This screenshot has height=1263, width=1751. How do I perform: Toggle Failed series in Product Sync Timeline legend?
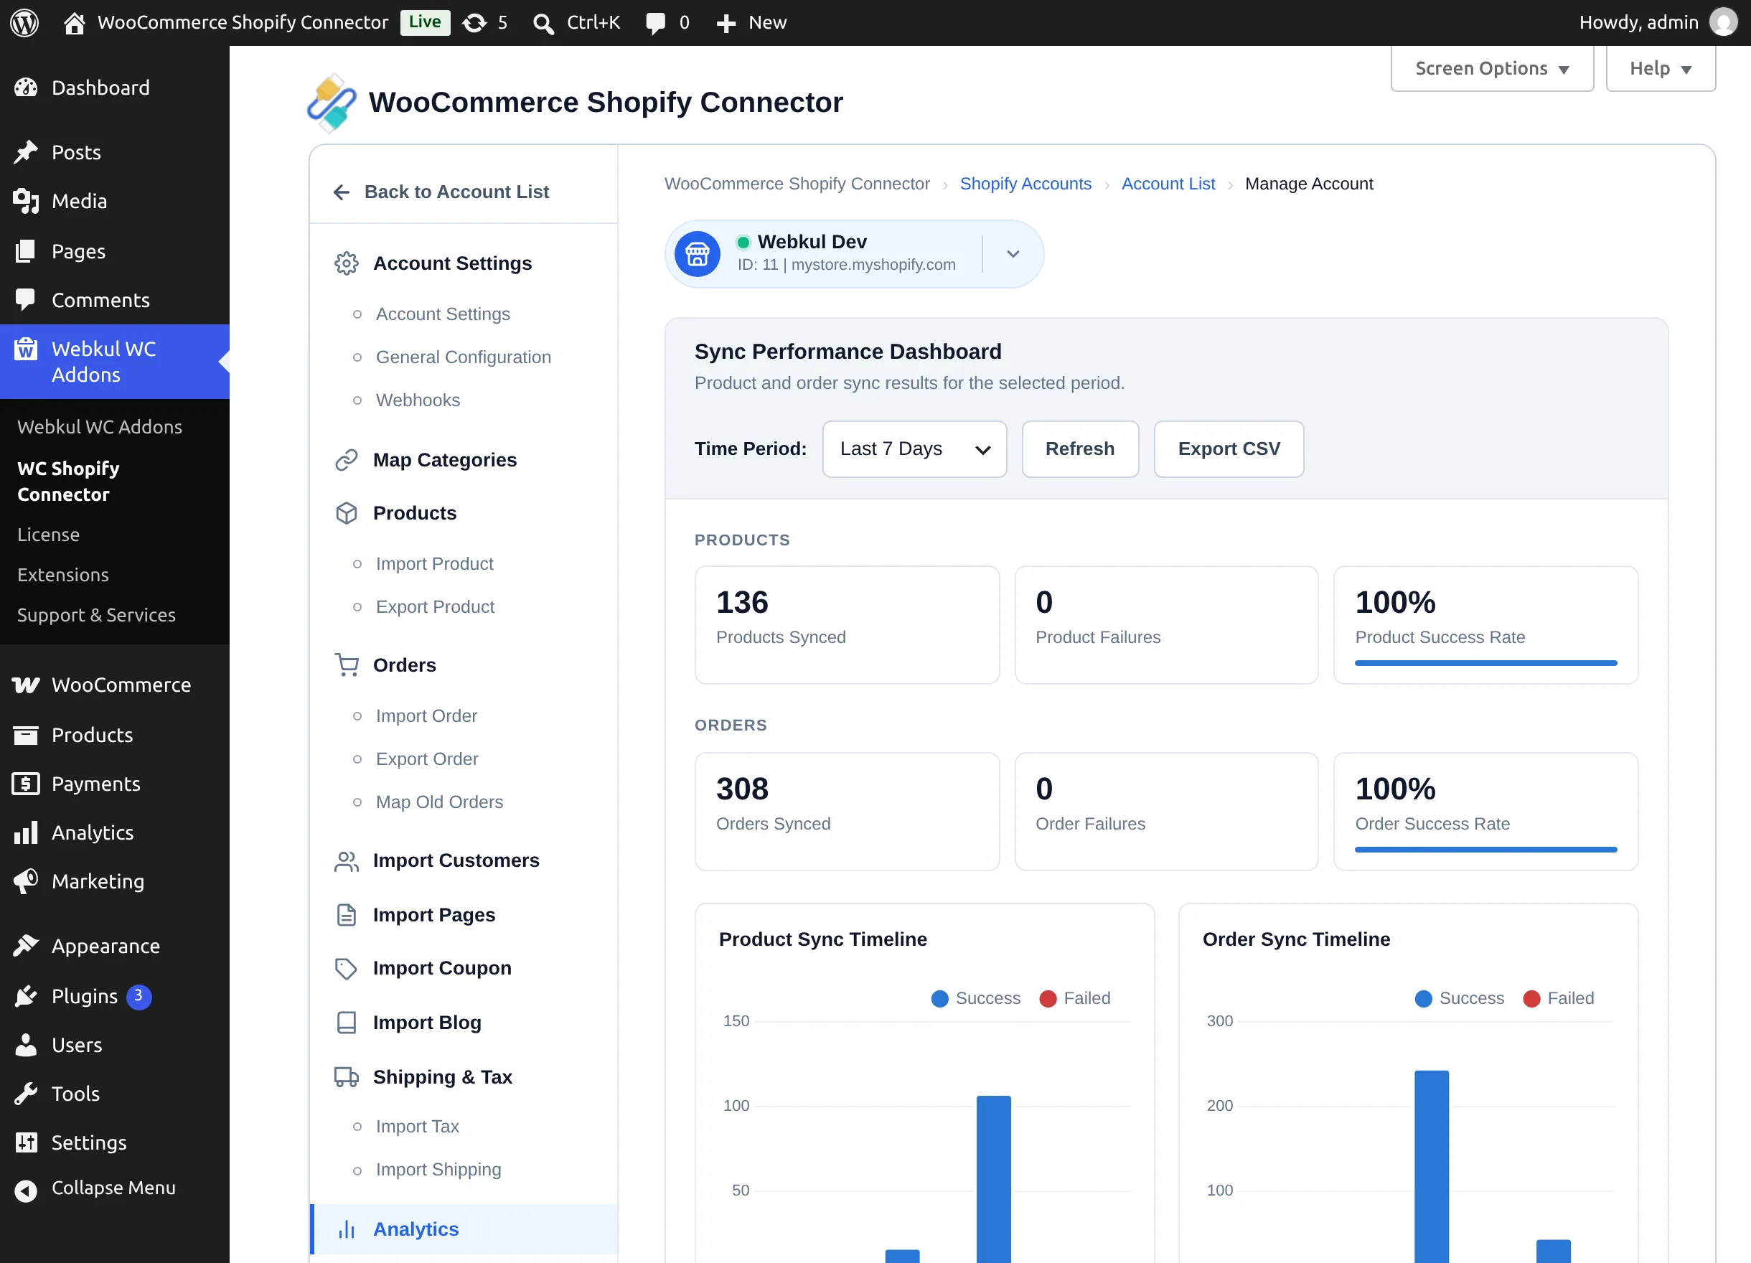point(1075,998)
